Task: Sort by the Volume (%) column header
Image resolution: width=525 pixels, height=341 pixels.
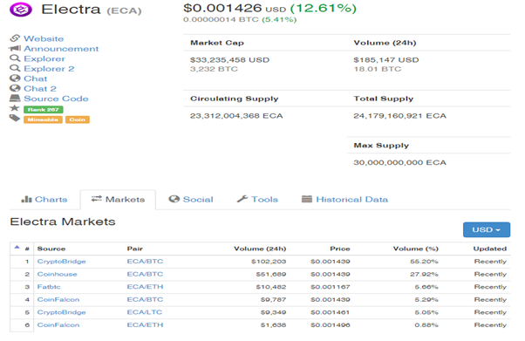Action: tap(415, 249)
